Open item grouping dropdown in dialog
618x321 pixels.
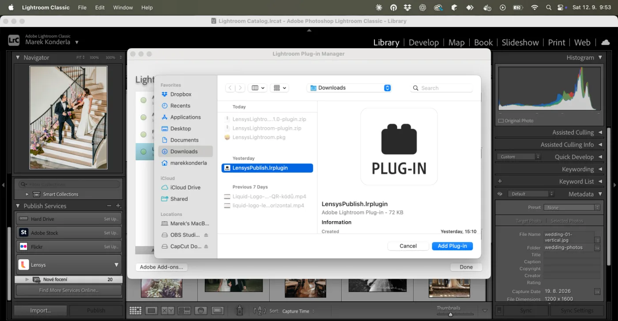279,88
